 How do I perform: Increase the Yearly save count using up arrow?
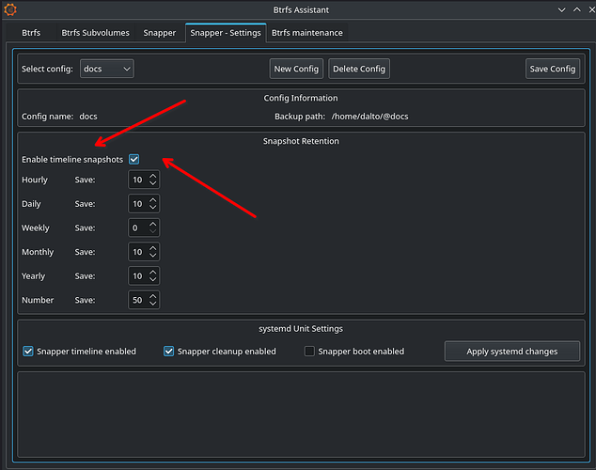pyautogui.click(x=153, y=272)
